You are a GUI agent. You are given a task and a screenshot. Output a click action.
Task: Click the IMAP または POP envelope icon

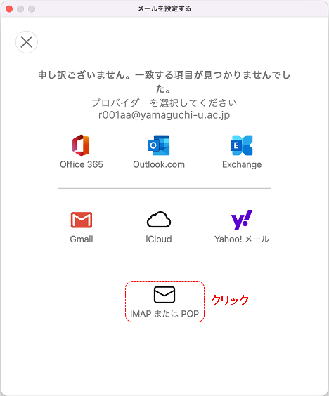[x=164, y=294]
